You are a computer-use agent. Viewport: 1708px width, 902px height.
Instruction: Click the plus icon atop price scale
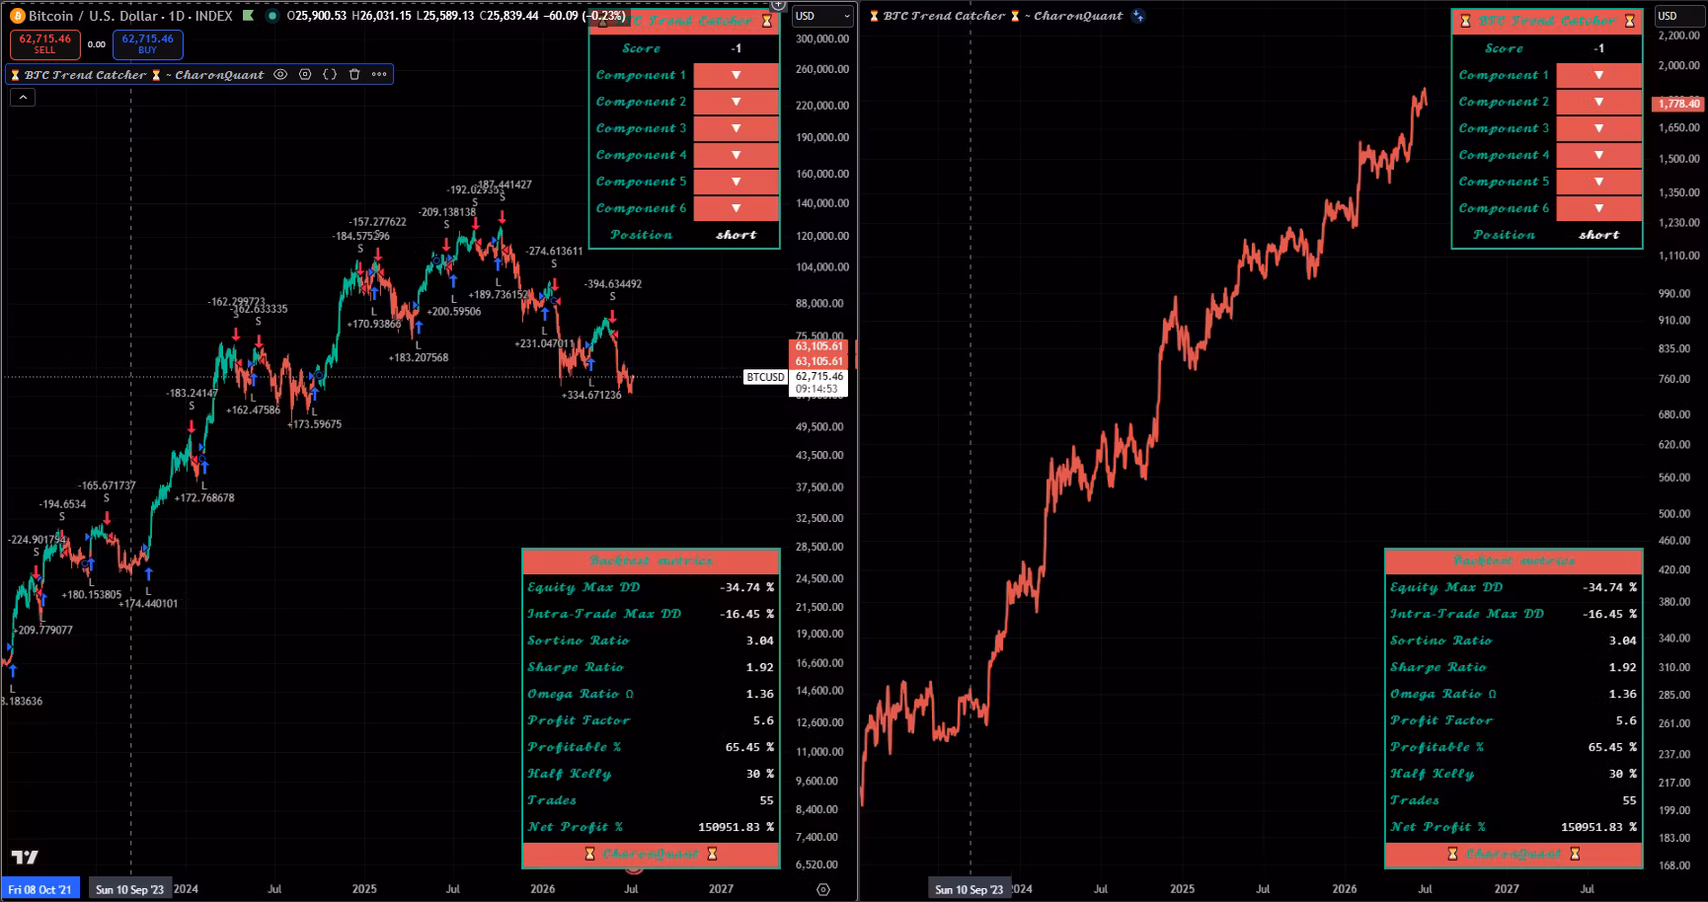tap(778, 5)
